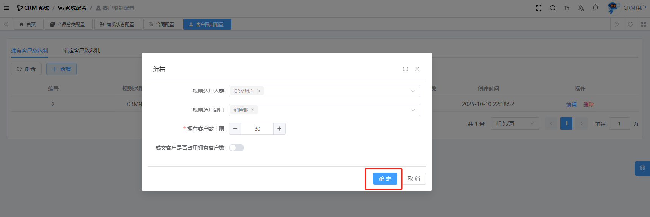The height and width of the screenshot is (217, 650).
Task: Open the blue settings gear panel
Action: pos(642,168)
